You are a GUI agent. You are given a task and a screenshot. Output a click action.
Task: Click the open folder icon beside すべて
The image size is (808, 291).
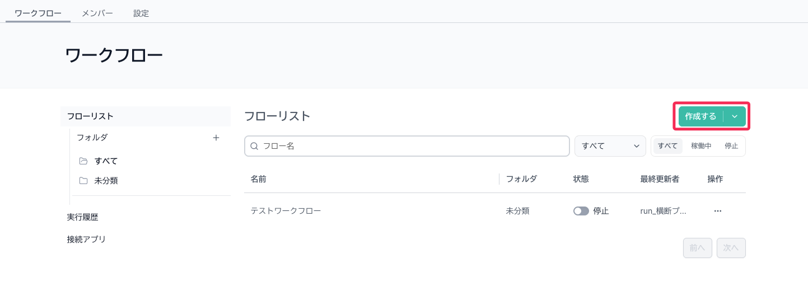coord(83,161)
